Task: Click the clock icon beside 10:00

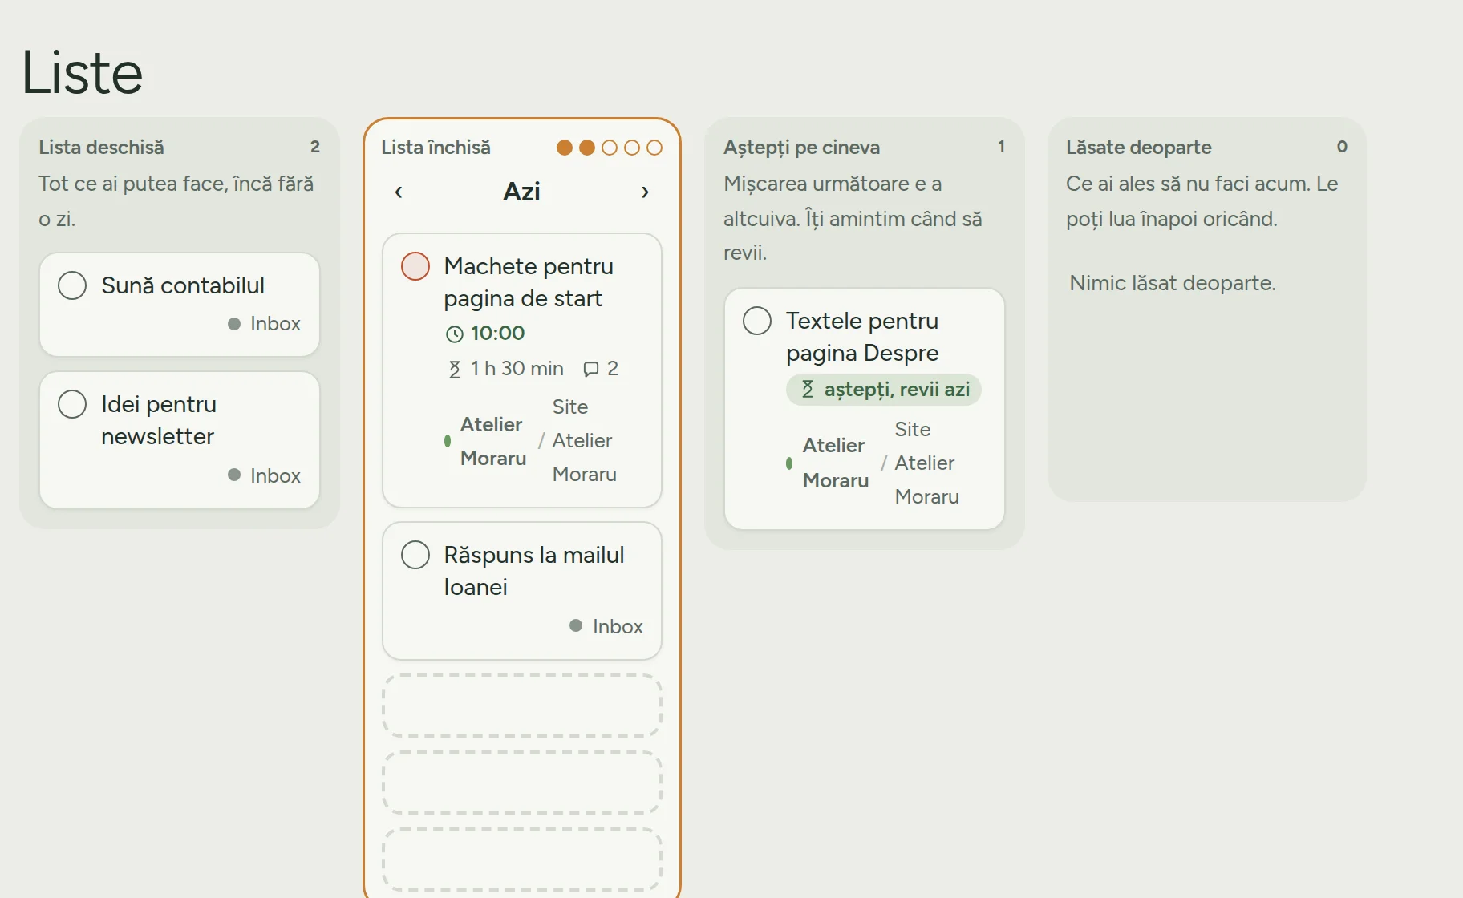Action: pyautogui.click(x=455, y=334)
